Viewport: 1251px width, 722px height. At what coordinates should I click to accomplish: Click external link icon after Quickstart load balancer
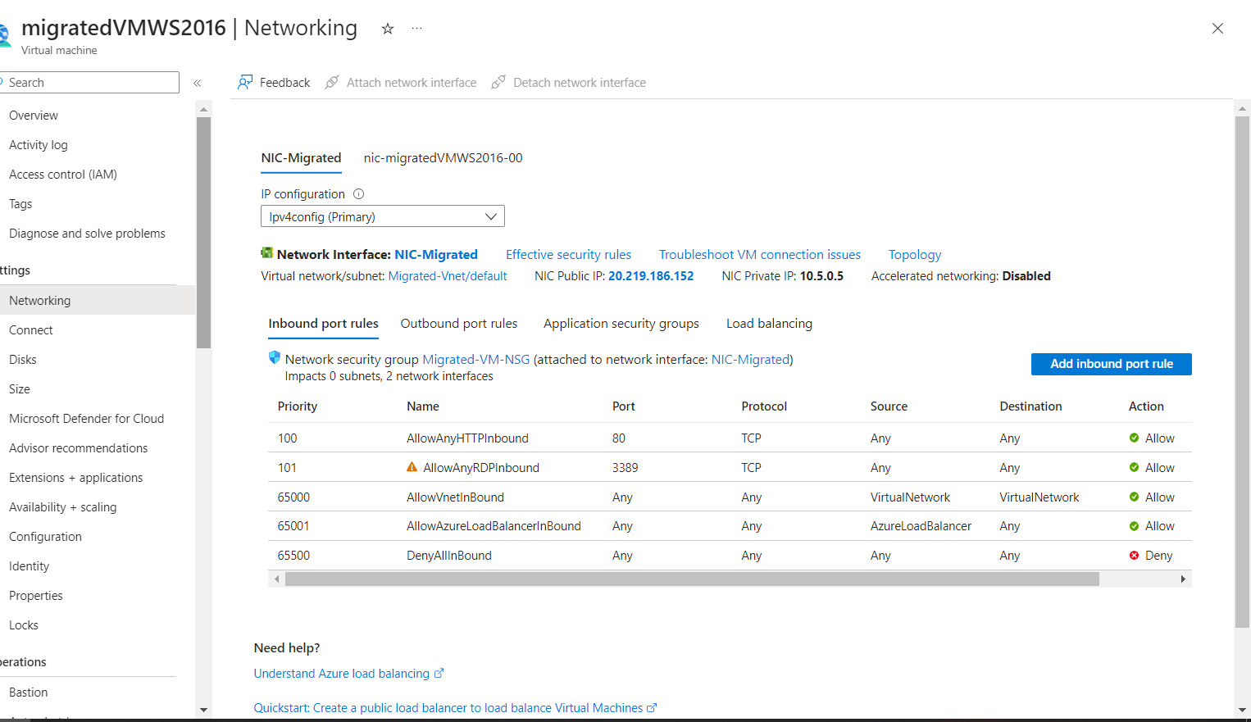click(652, 707)
